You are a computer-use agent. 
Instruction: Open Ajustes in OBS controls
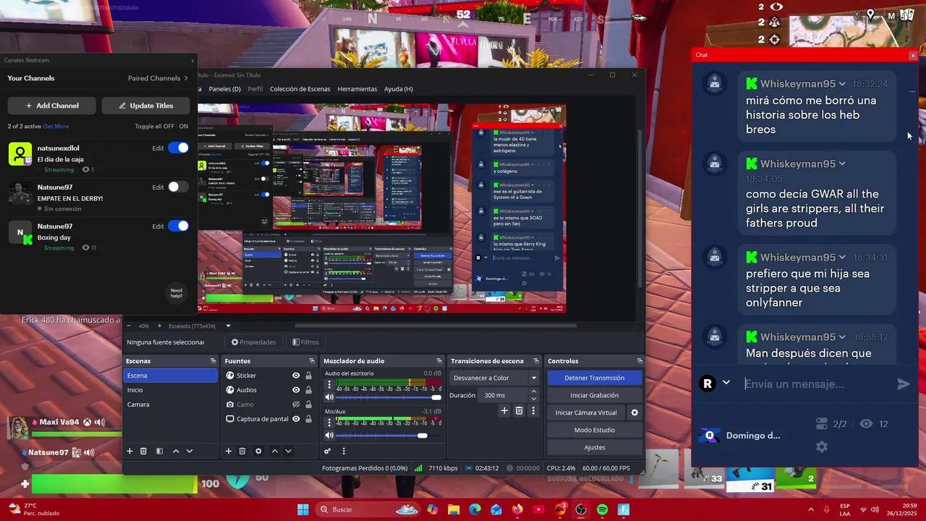(594, 447)
